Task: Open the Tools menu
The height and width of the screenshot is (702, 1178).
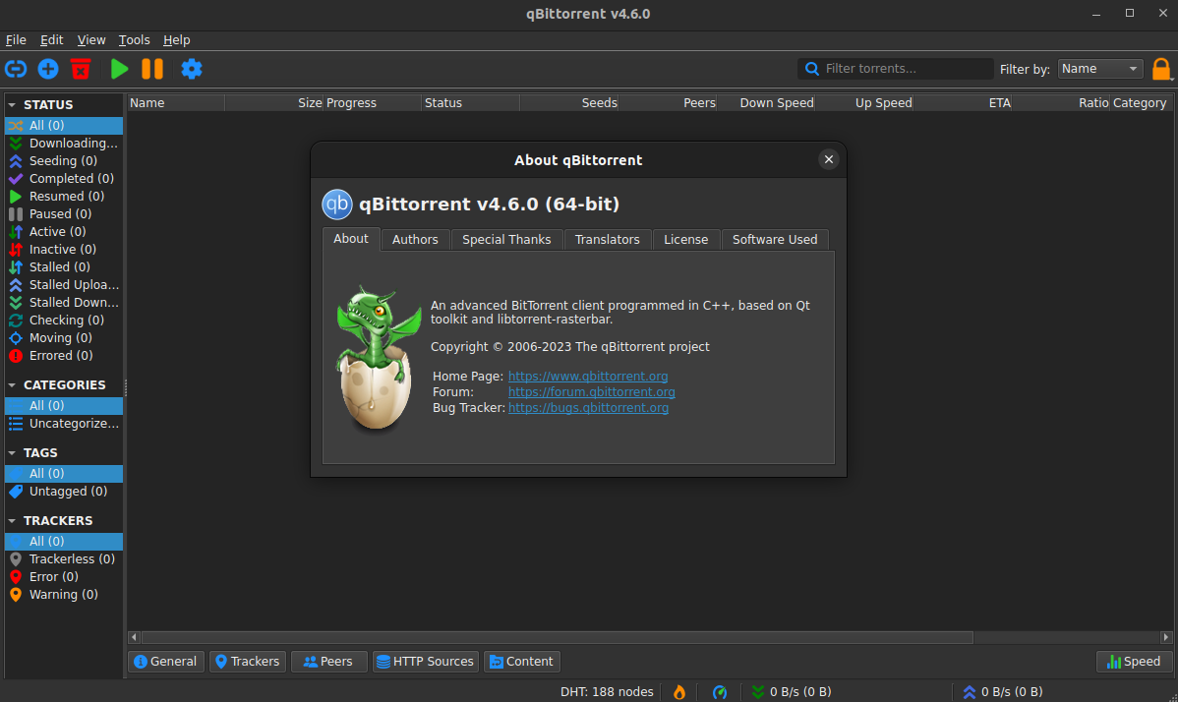Action: (x=134, y=39)
